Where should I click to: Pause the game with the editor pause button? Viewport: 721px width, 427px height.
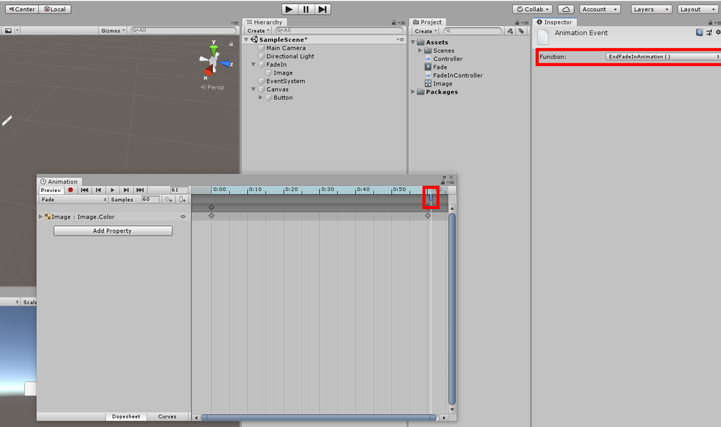306,9
